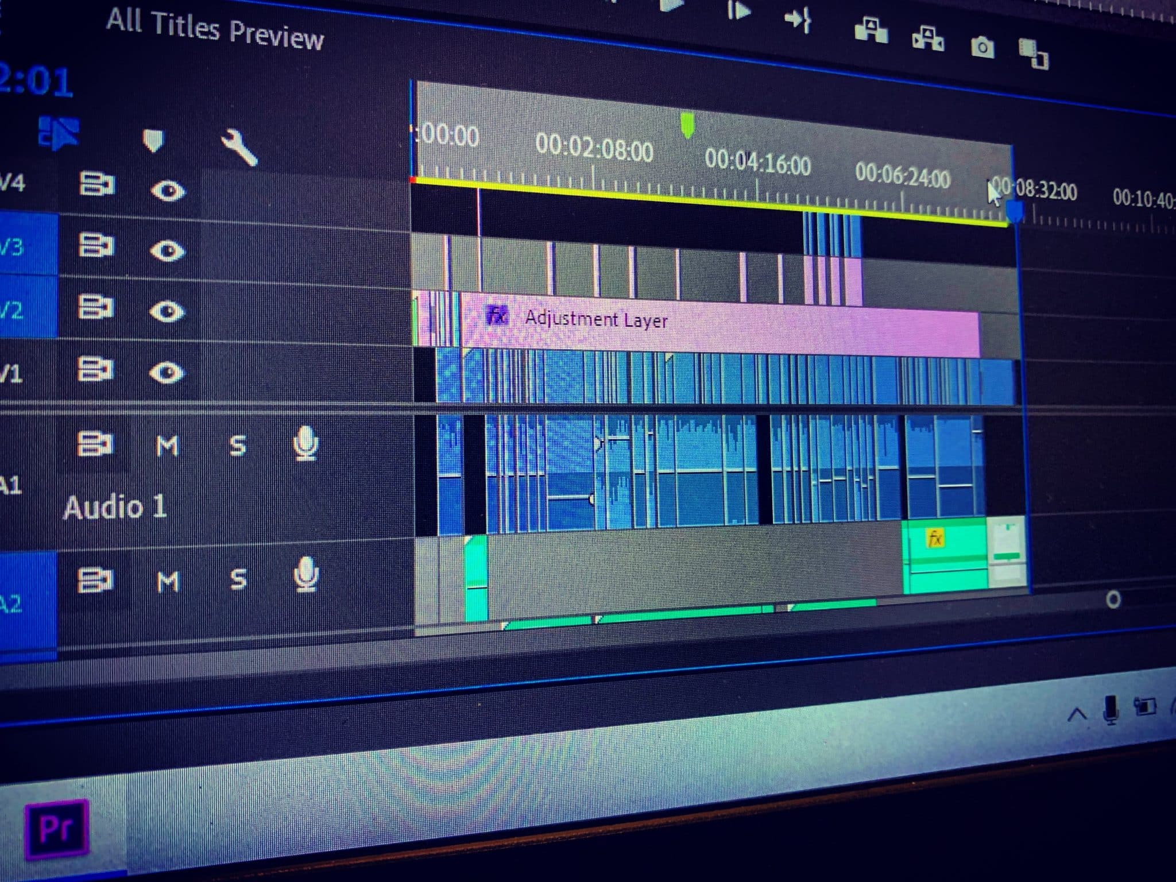Image resolution: width=1176 pixels, height=882 pixels.
Task: Toggle sync lock on V3 track
Action: 96,246
